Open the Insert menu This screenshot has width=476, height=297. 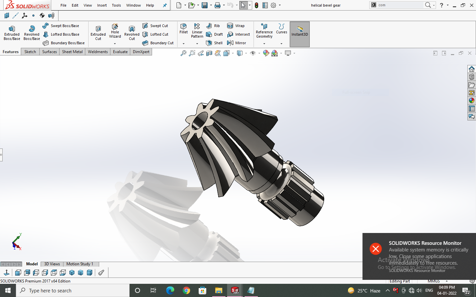[x=102, y=5]
